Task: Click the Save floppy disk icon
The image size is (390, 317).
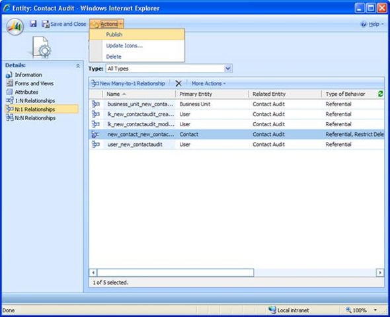Action: click(33, 24)
